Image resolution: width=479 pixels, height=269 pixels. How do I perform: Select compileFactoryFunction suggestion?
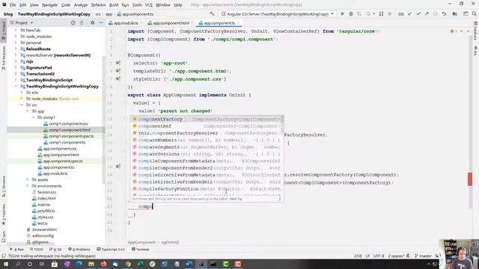207,189
